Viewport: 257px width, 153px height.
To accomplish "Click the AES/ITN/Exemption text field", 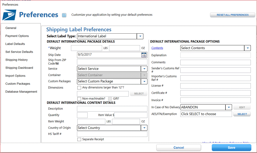I will [206, 114].
